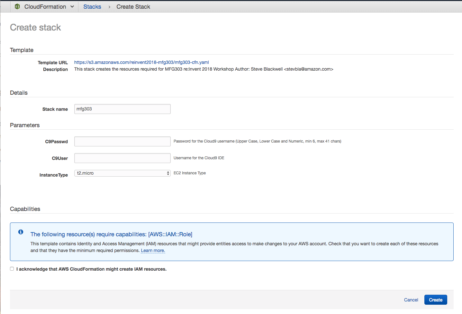
Task: Click the Cloud9 password requirements text
Action: pos(258,141)
